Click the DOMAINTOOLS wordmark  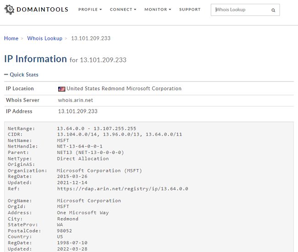click(x=42, y=10)
